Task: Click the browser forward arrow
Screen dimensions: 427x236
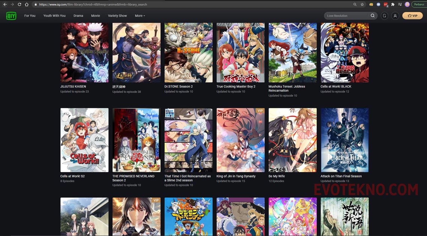Action: coord(12,5)
